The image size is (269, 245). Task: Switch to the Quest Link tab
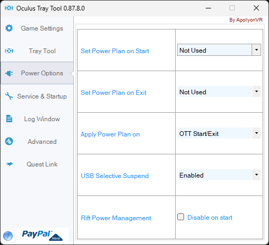click(37, 164)
